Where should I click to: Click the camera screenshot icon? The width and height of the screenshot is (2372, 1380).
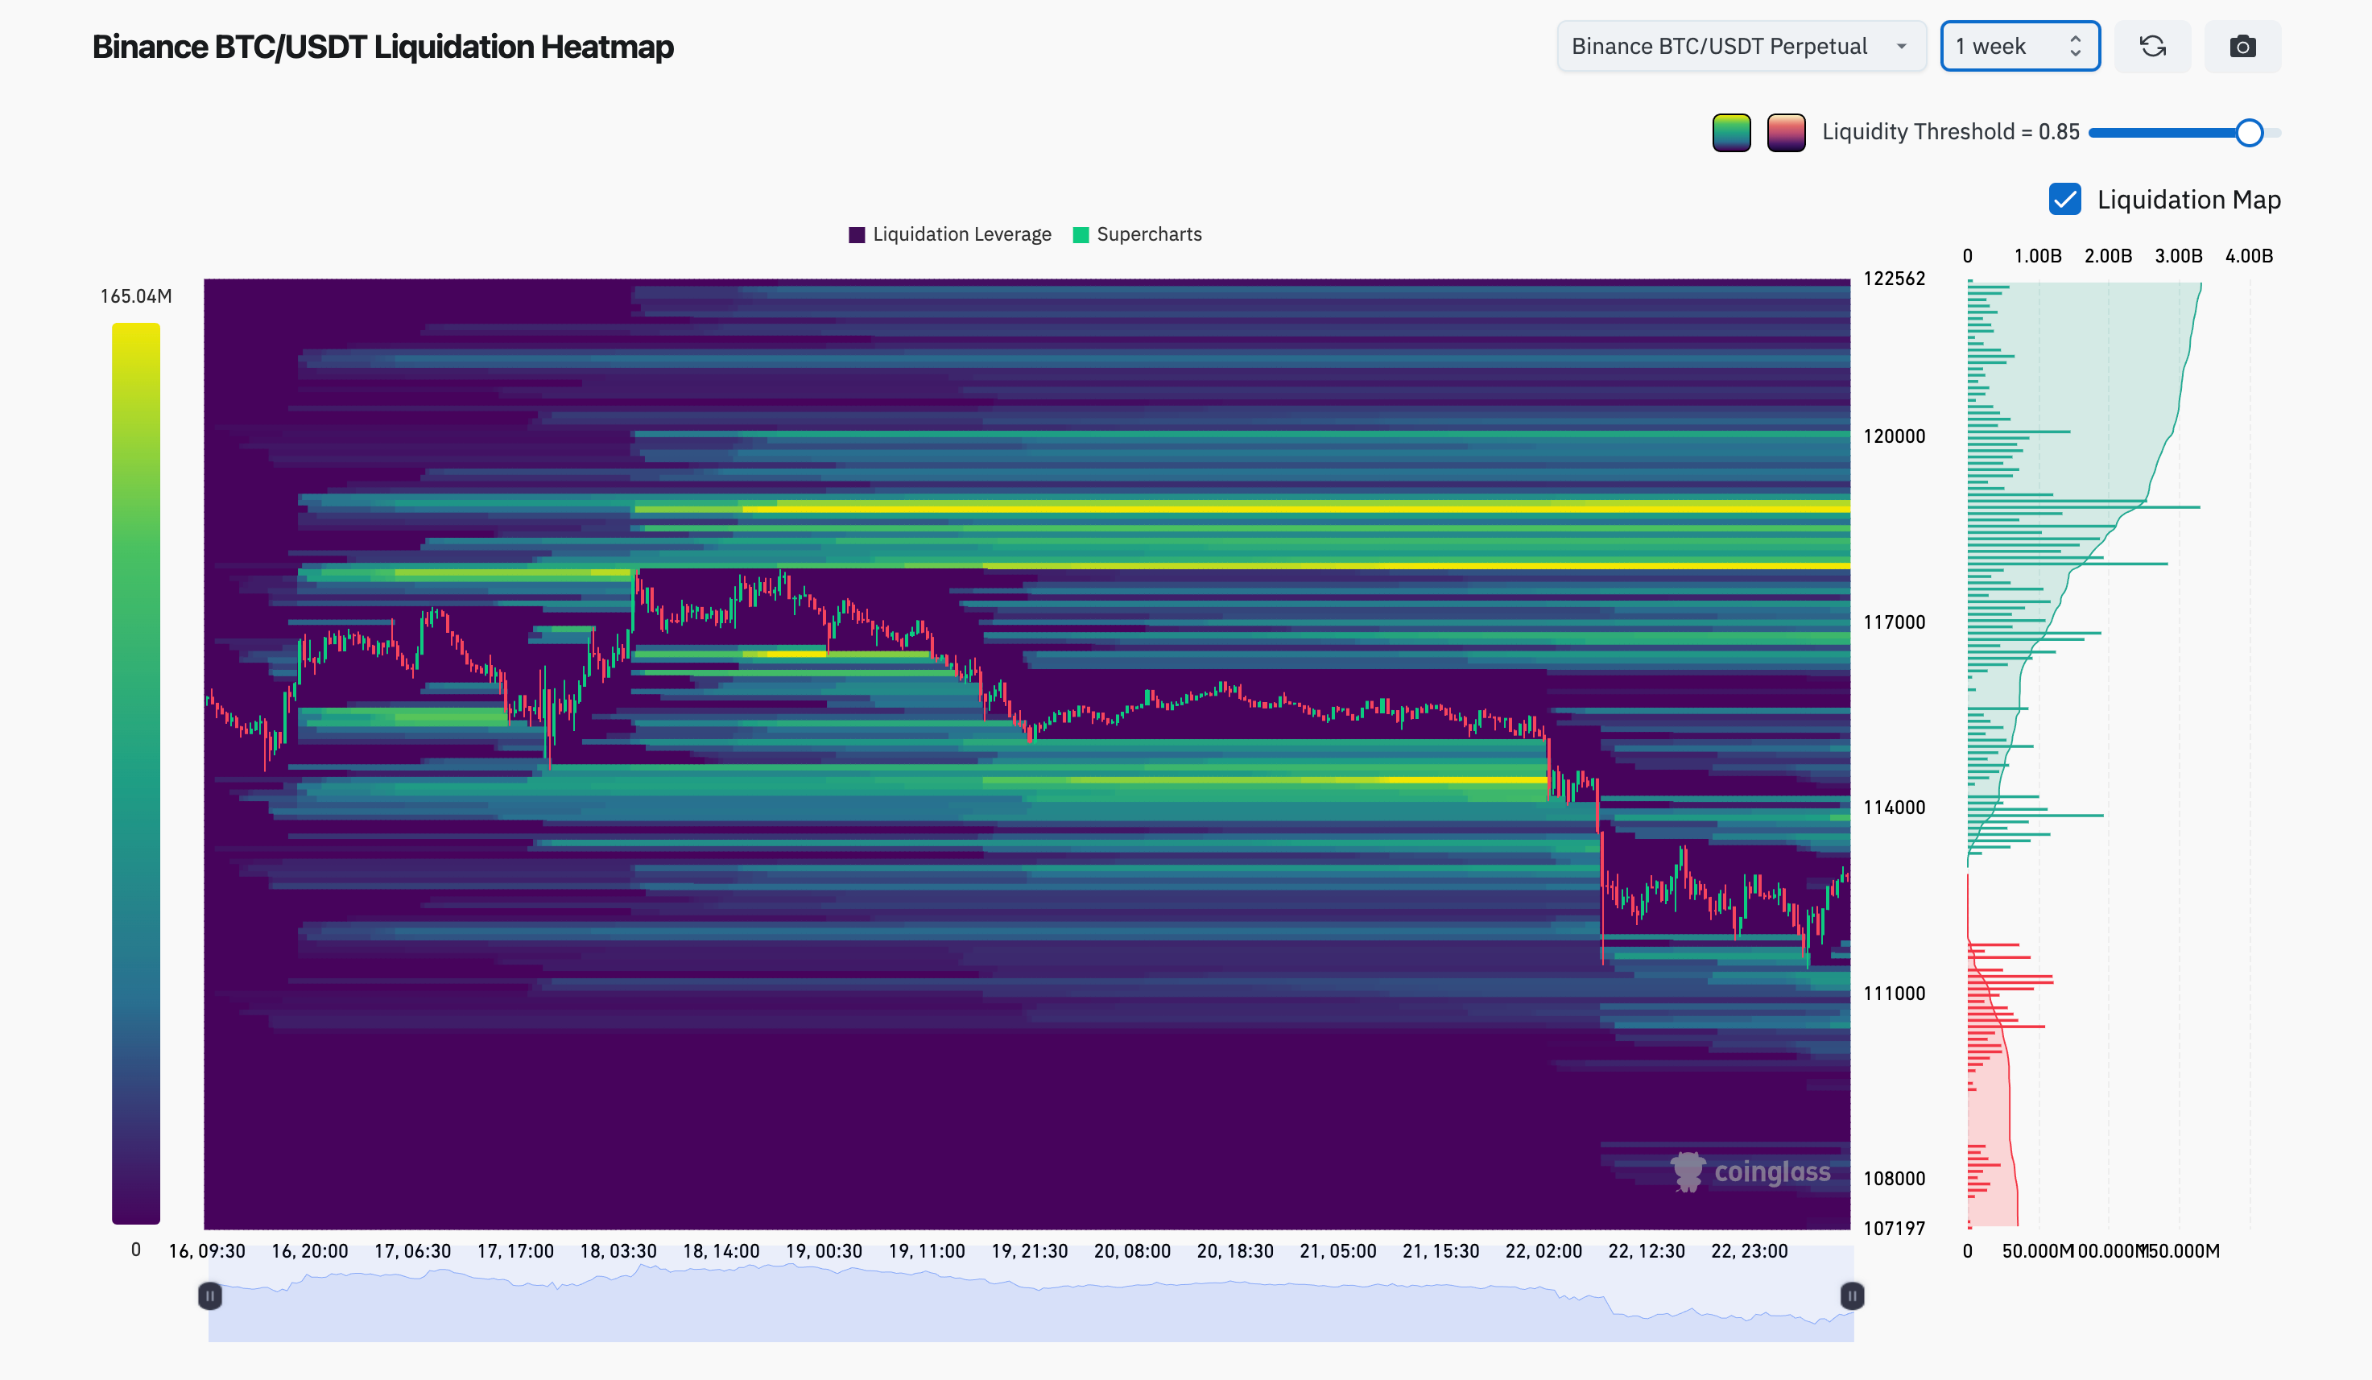coord(2242,46)
